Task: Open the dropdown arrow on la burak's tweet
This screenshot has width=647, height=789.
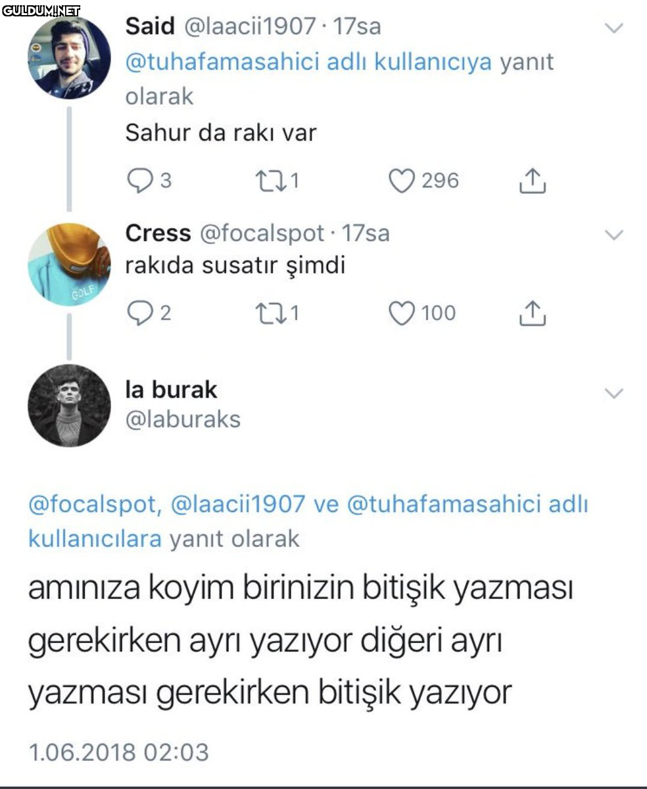Action: click(x=613, y=393)
